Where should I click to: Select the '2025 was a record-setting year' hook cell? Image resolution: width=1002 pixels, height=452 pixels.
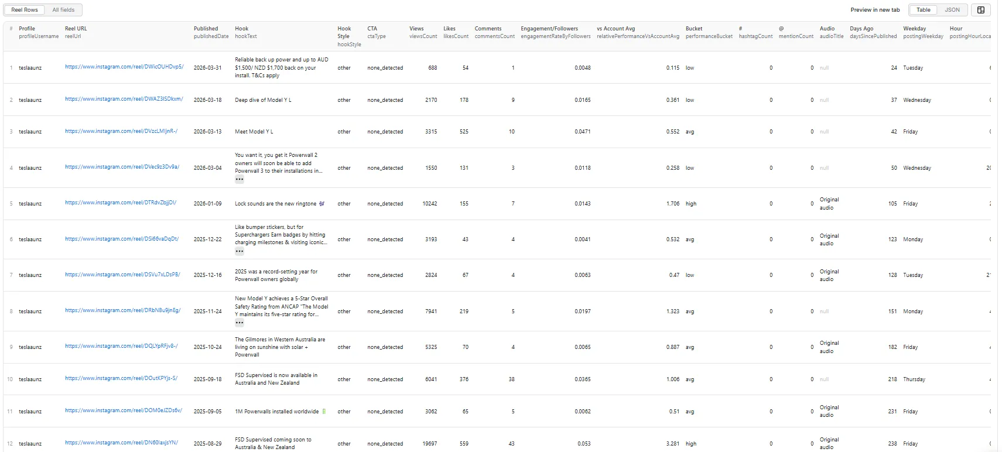pyautogui.click(x=276, y=275)
